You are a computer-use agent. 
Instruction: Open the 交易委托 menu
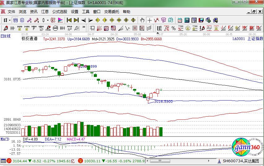click(x=111, y=12)
